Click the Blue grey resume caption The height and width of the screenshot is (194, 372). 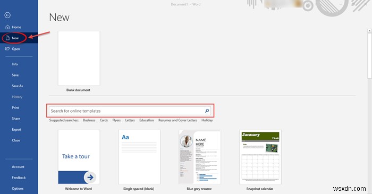199,189
